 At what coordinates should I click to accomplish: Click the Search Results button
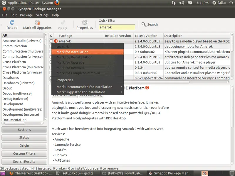(24, 162)
